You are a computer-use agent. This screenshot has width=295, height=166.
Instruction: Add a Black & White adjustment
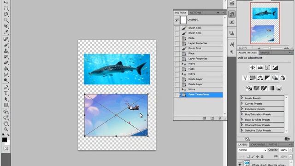267,78
